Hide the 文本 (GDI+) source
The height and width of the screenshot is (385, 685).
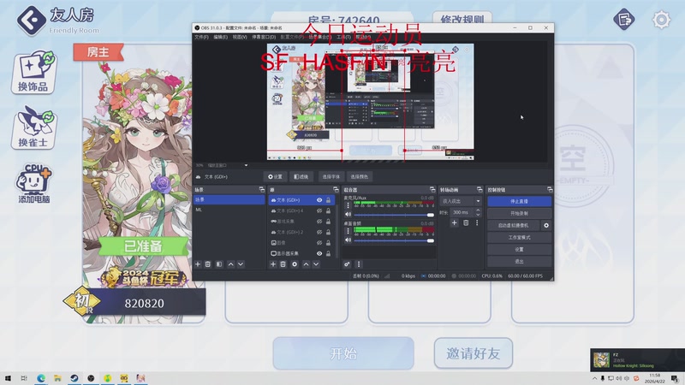click(319, 200)
